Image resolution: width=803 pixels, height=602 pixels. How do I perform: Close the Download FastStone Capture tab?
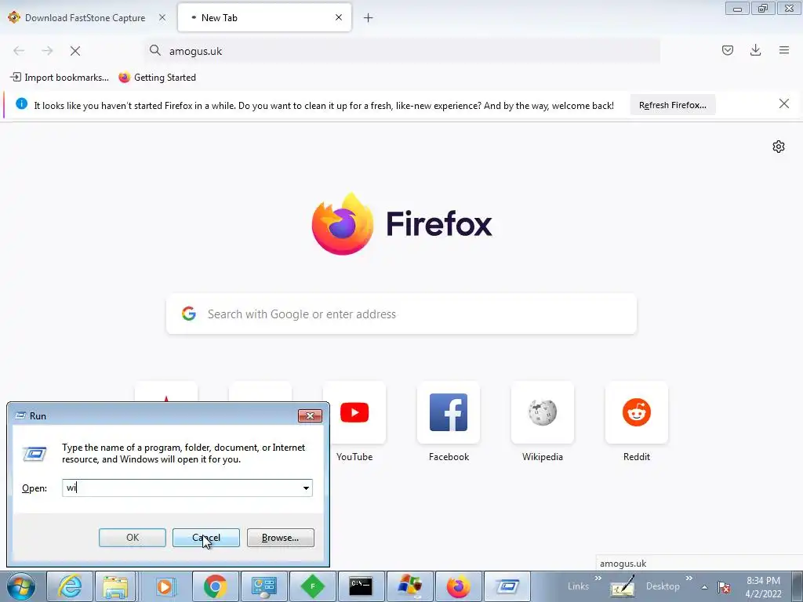pyautogui.click(x=162, y=17)
